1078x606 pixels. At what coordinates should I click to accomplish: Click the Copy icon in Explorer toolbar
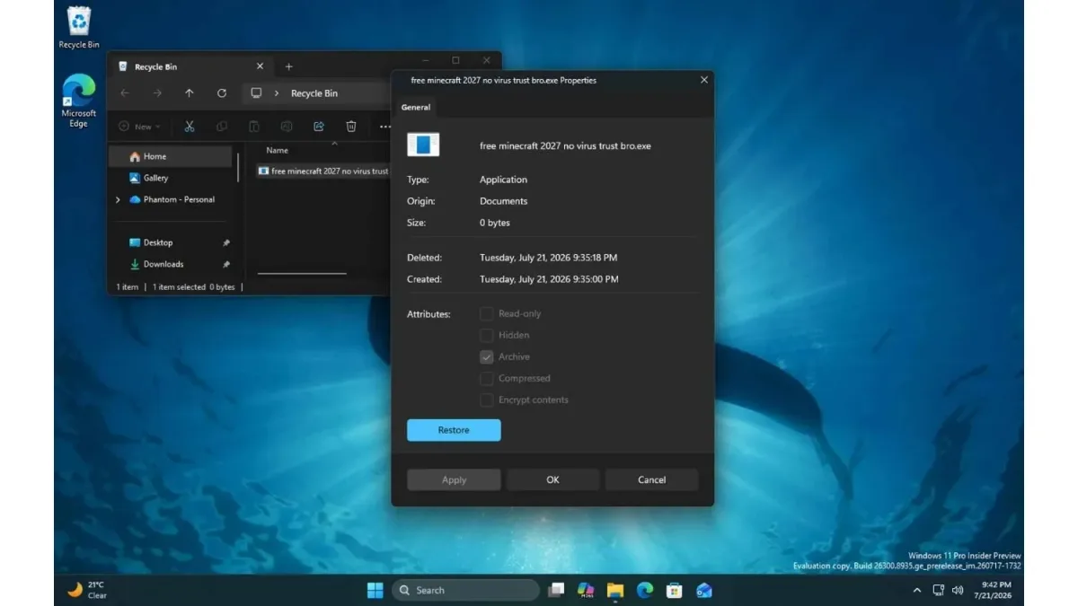(x=221, y=127)
